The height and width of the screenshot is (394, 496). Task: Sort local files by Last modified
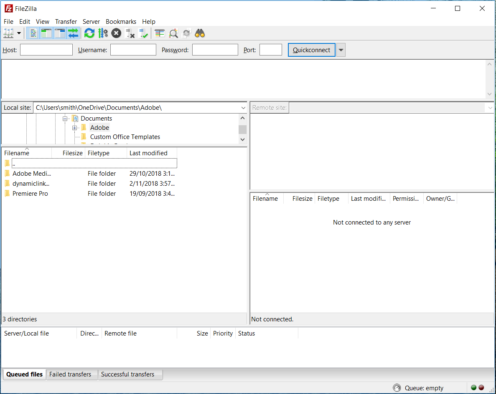pos(152,153)
